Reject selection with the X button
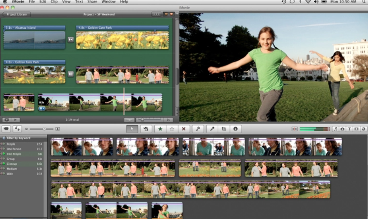The width and height of the screenshot is (368, 219). [x=183, y=129]
